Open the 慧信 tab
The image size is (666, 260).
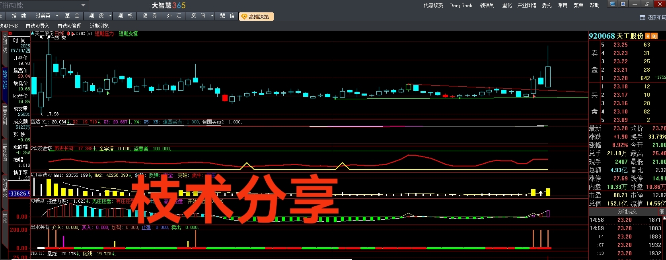click(x=227, y=16)
